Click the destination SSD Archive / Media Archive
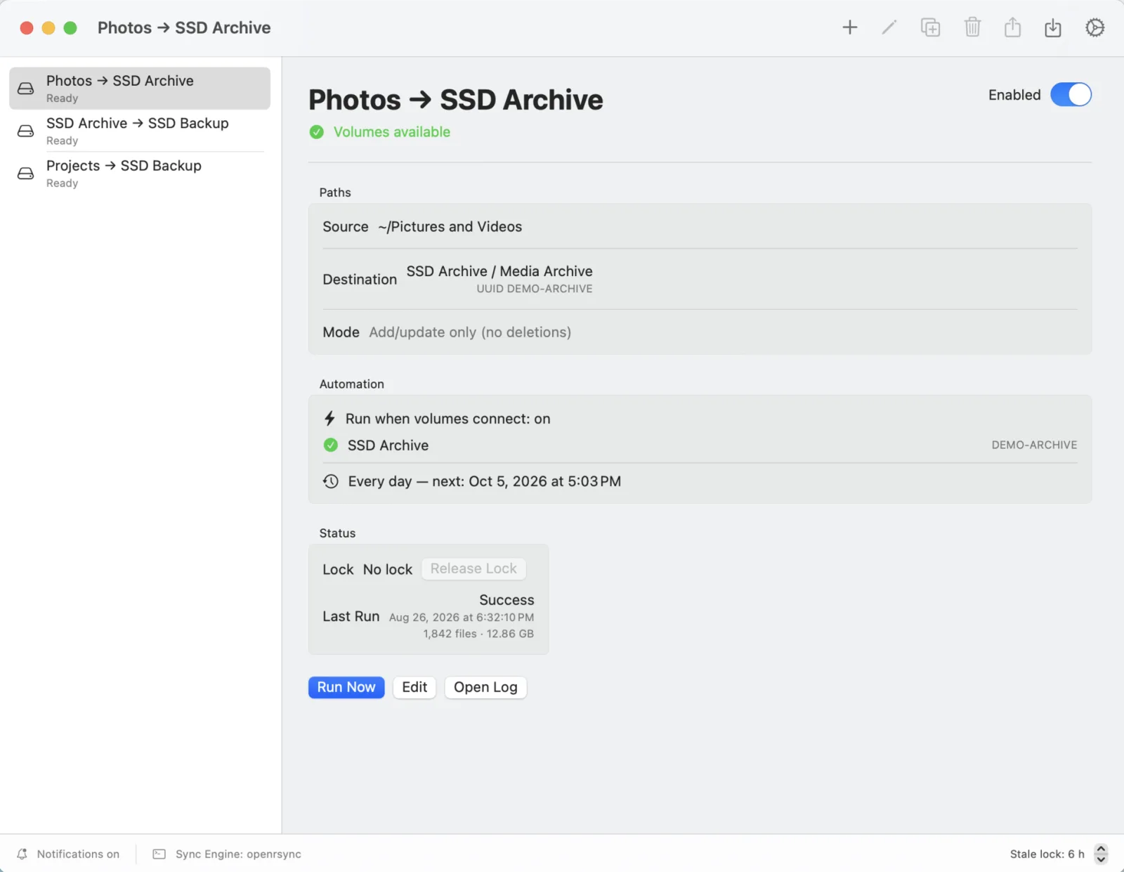The height and width of the screenshot is (872, 1124). coord(499,271)
